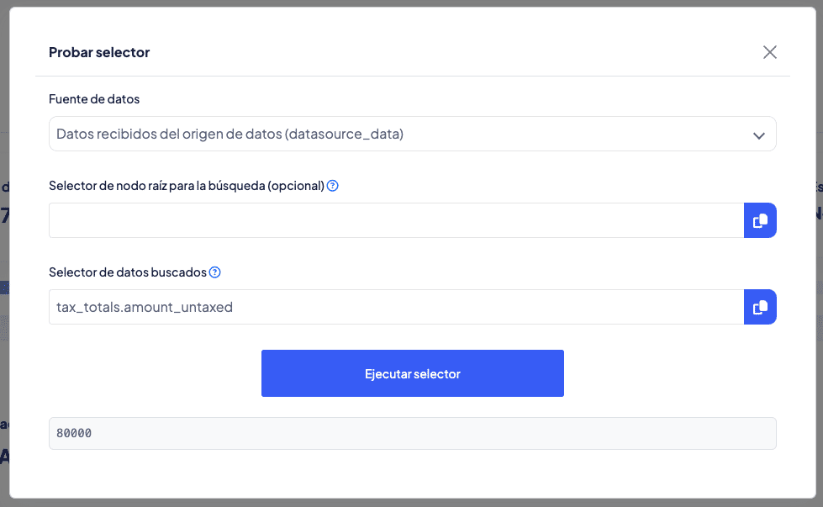
Task: Close the Probar selector dialog
Action: point(769,51)
